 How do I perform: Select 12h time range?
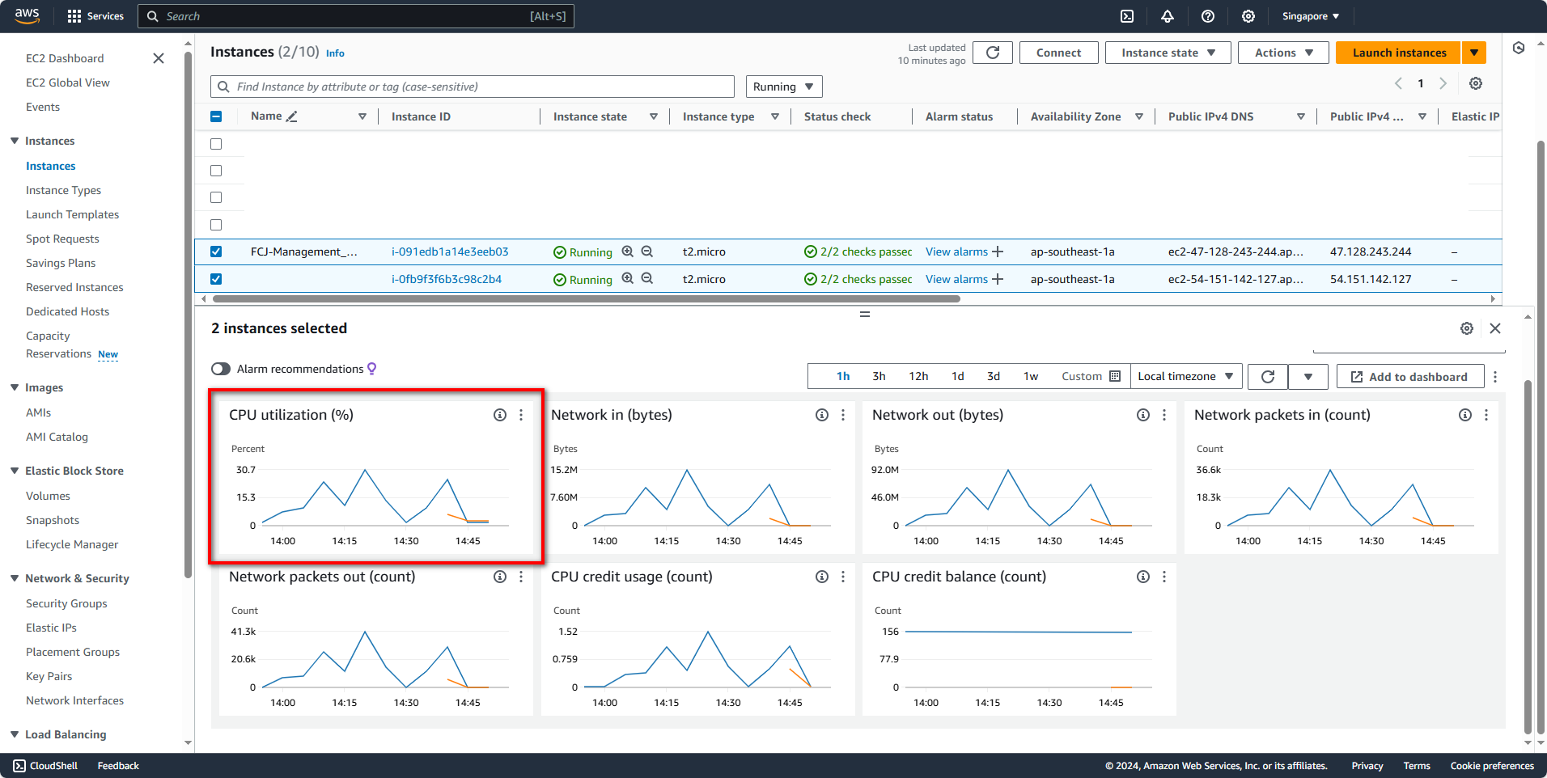[918, 376]
